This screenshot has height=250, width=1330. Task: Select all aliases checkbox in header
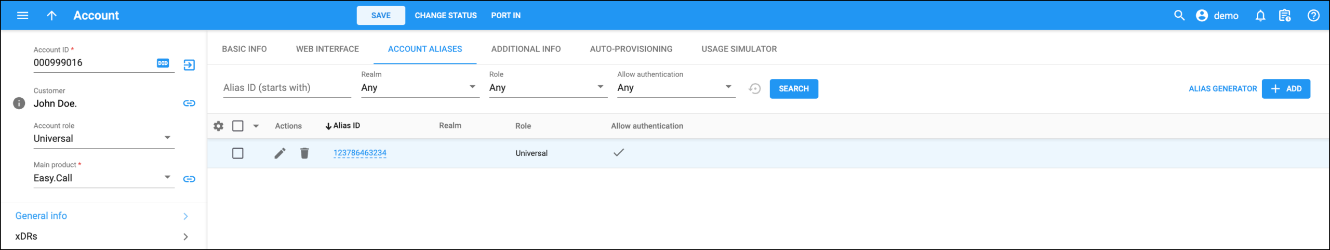[238, 126]
